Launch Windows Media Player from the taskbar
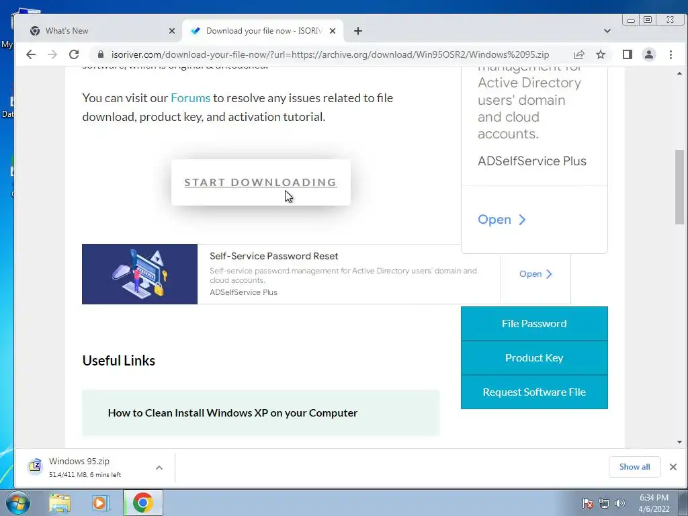688x516 pixels. pos(100,503)
